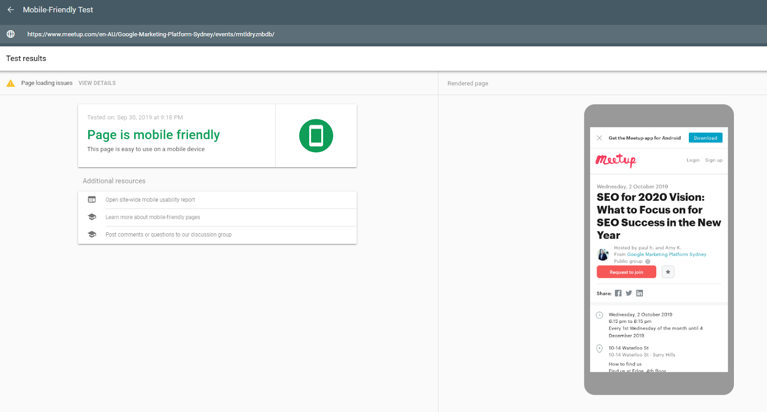
Task: Open Learn more about mobile-friendly pages
Action: pyautogui.click(x=153, y=217)
